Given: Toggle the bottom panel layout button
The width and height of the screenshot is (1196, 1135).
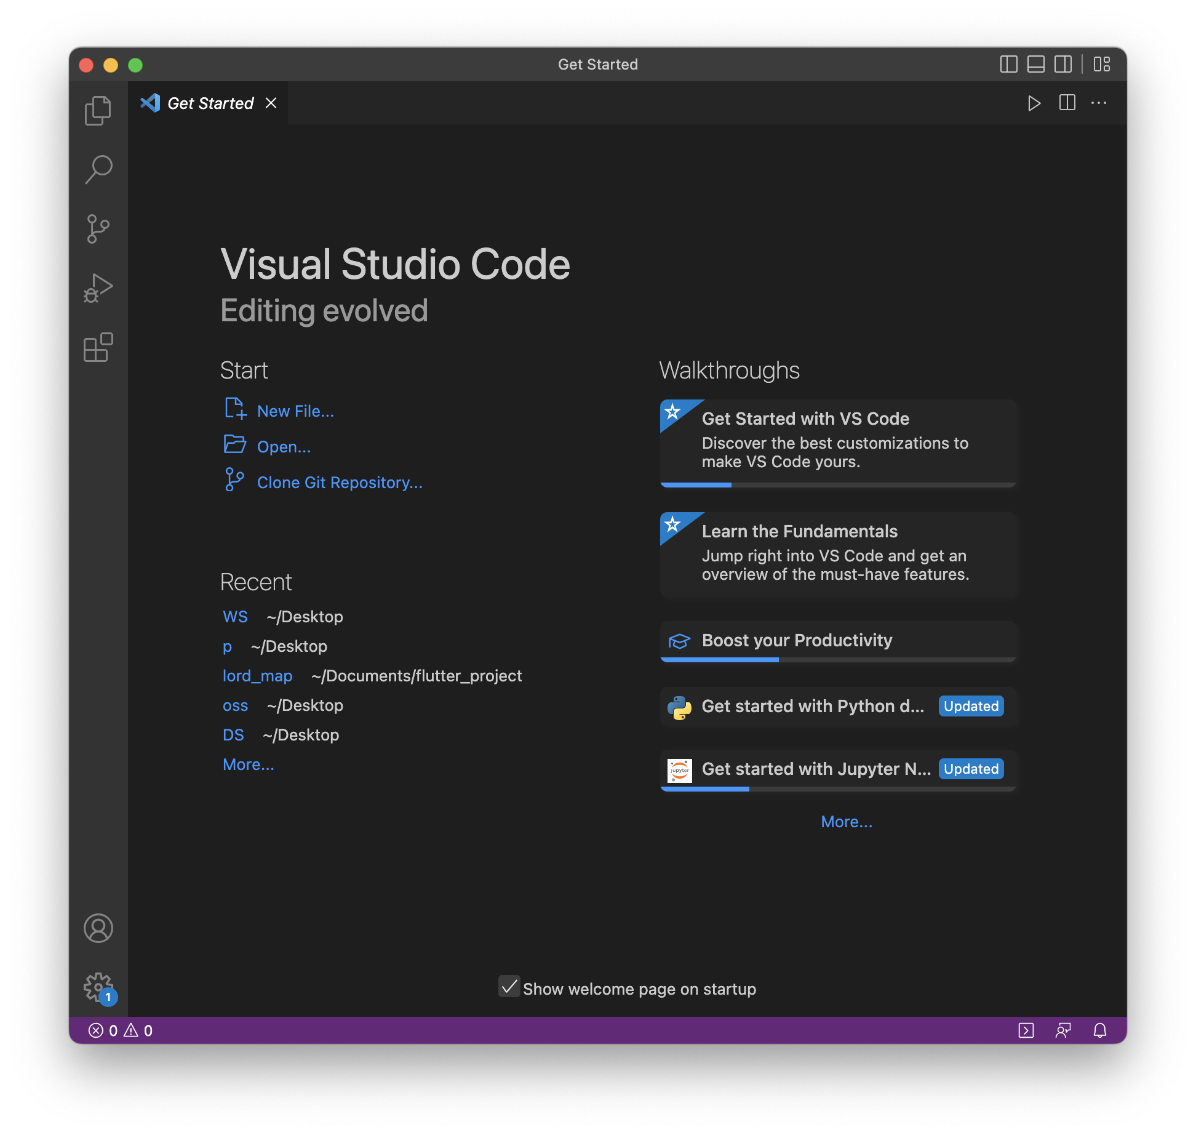Looking at the screenshot, I should click(1036, 64).
